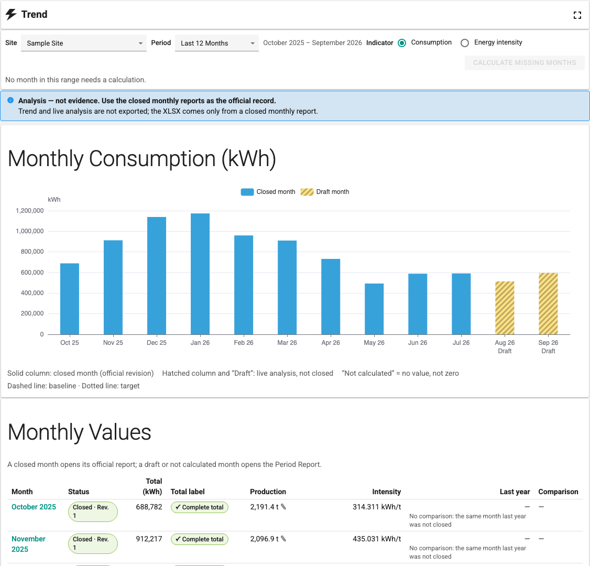Click the Sep 26 Draft axis label
Viewport: 590px width, 566px height.
point(548,346)
